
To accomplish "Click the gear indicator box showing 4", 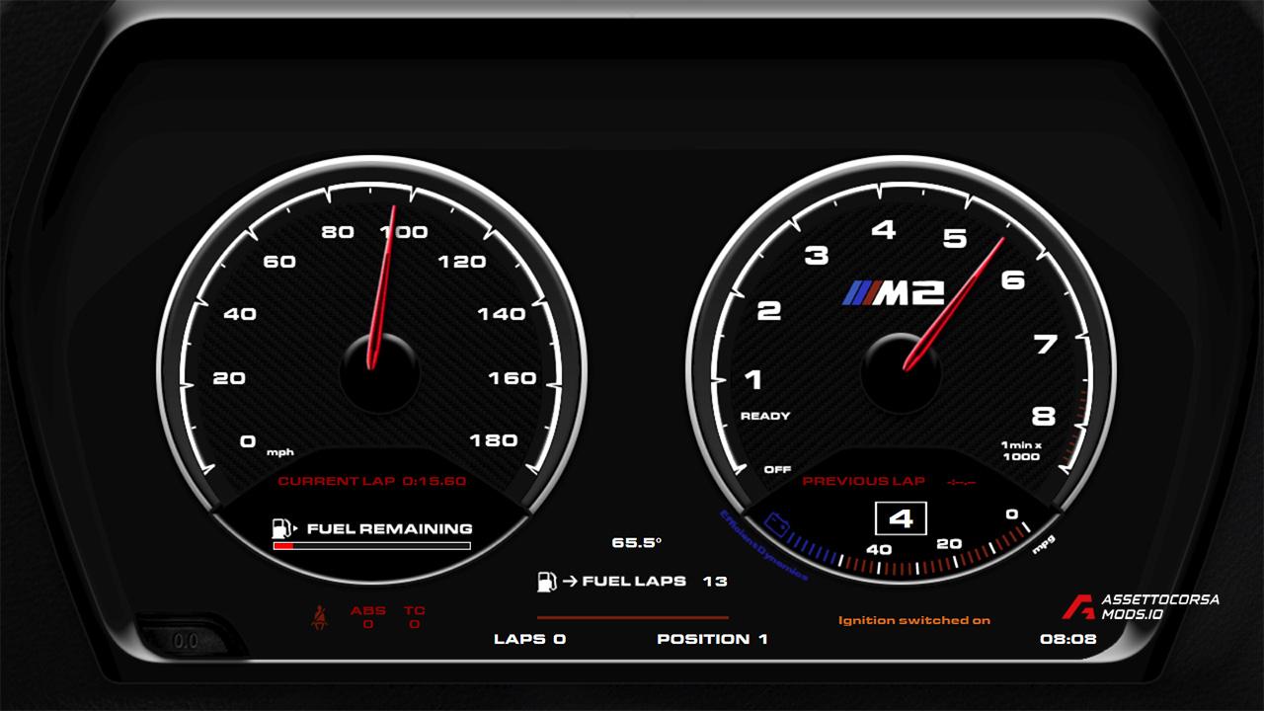I will tap(901, 518).
